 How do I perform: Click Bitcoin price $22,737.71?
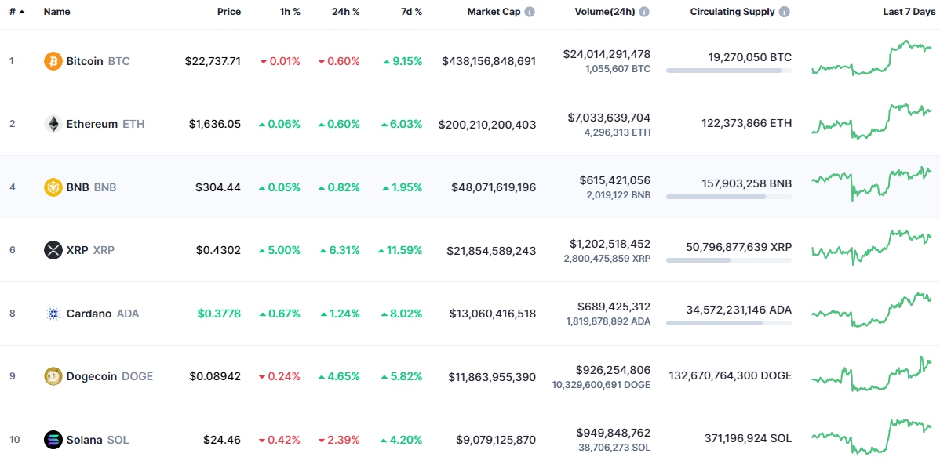(213, 61)
